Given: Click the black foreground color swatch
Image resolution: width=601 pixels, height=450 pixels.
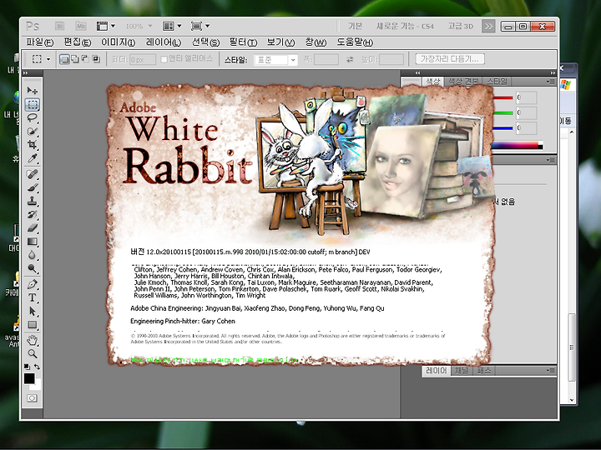Looking at the screenshot, I should pos(29,378).
